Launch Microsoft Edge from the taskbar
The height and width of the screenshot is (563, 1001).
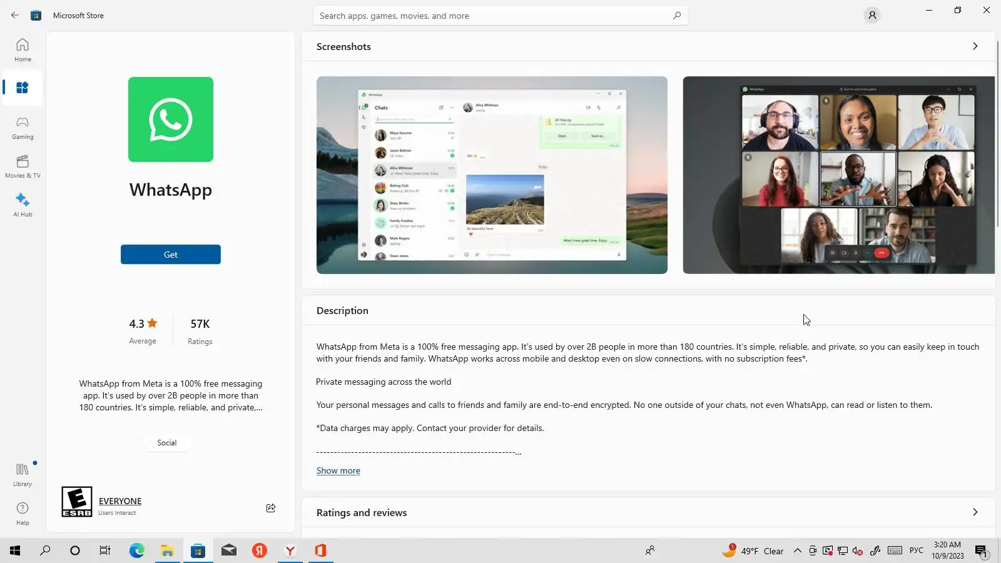click(136, 550)
